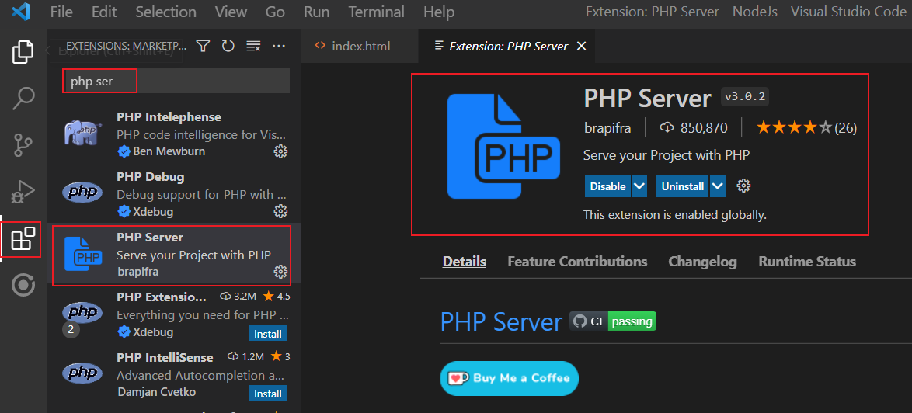This screenshot has width=912, height=413.
Task: Switch to Feature Contributions tab
Action: pos(577,262)
